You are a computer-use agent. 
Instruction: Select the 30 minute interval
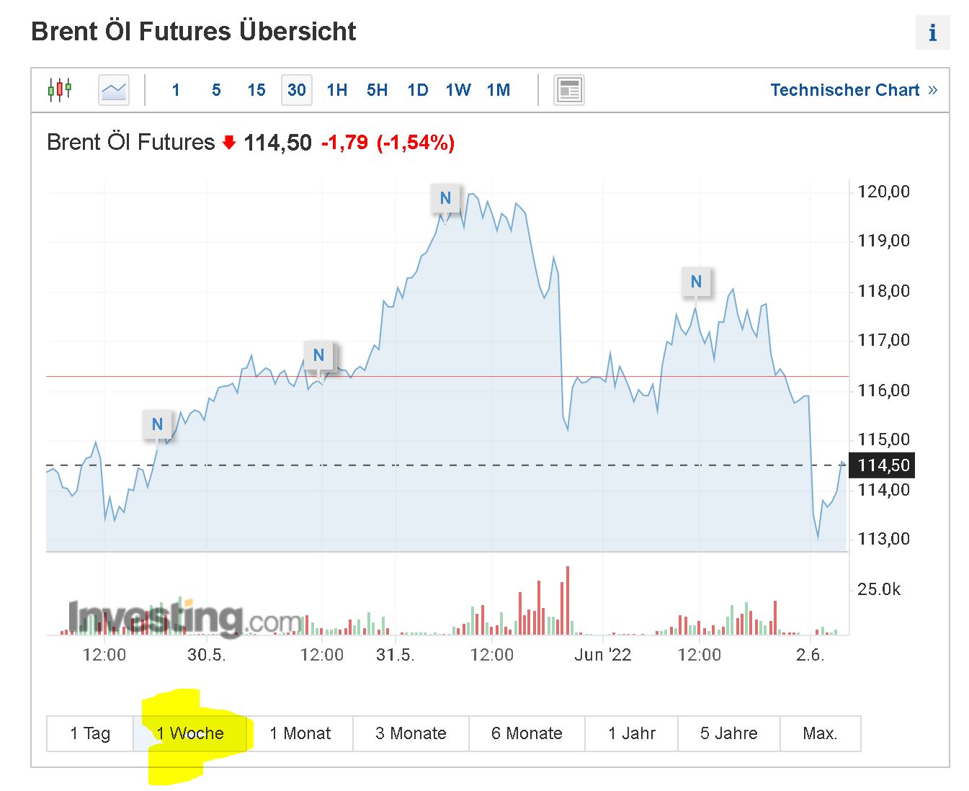pos(297,90)
